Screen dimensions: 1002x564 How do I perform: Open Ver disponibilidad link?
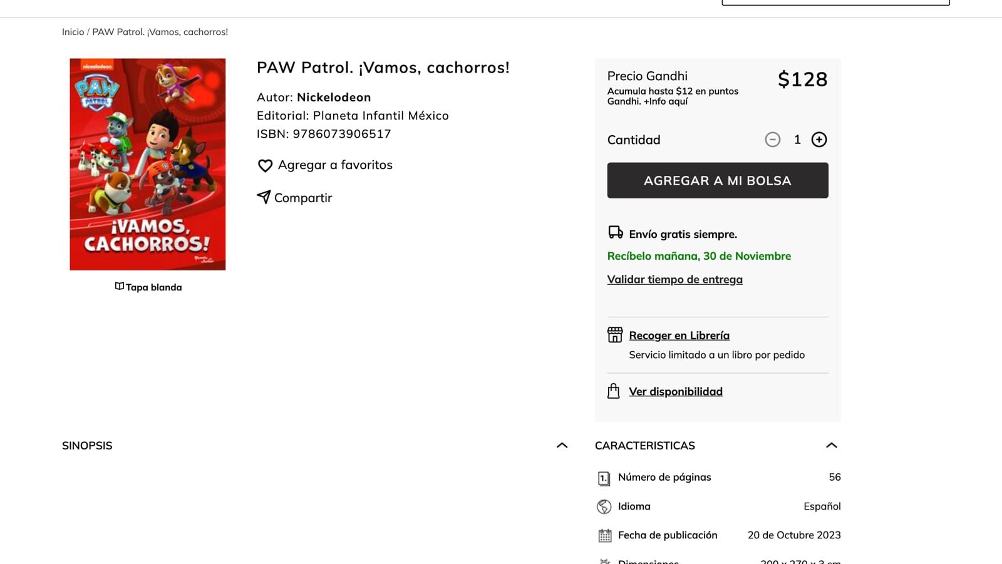[675, 392]
